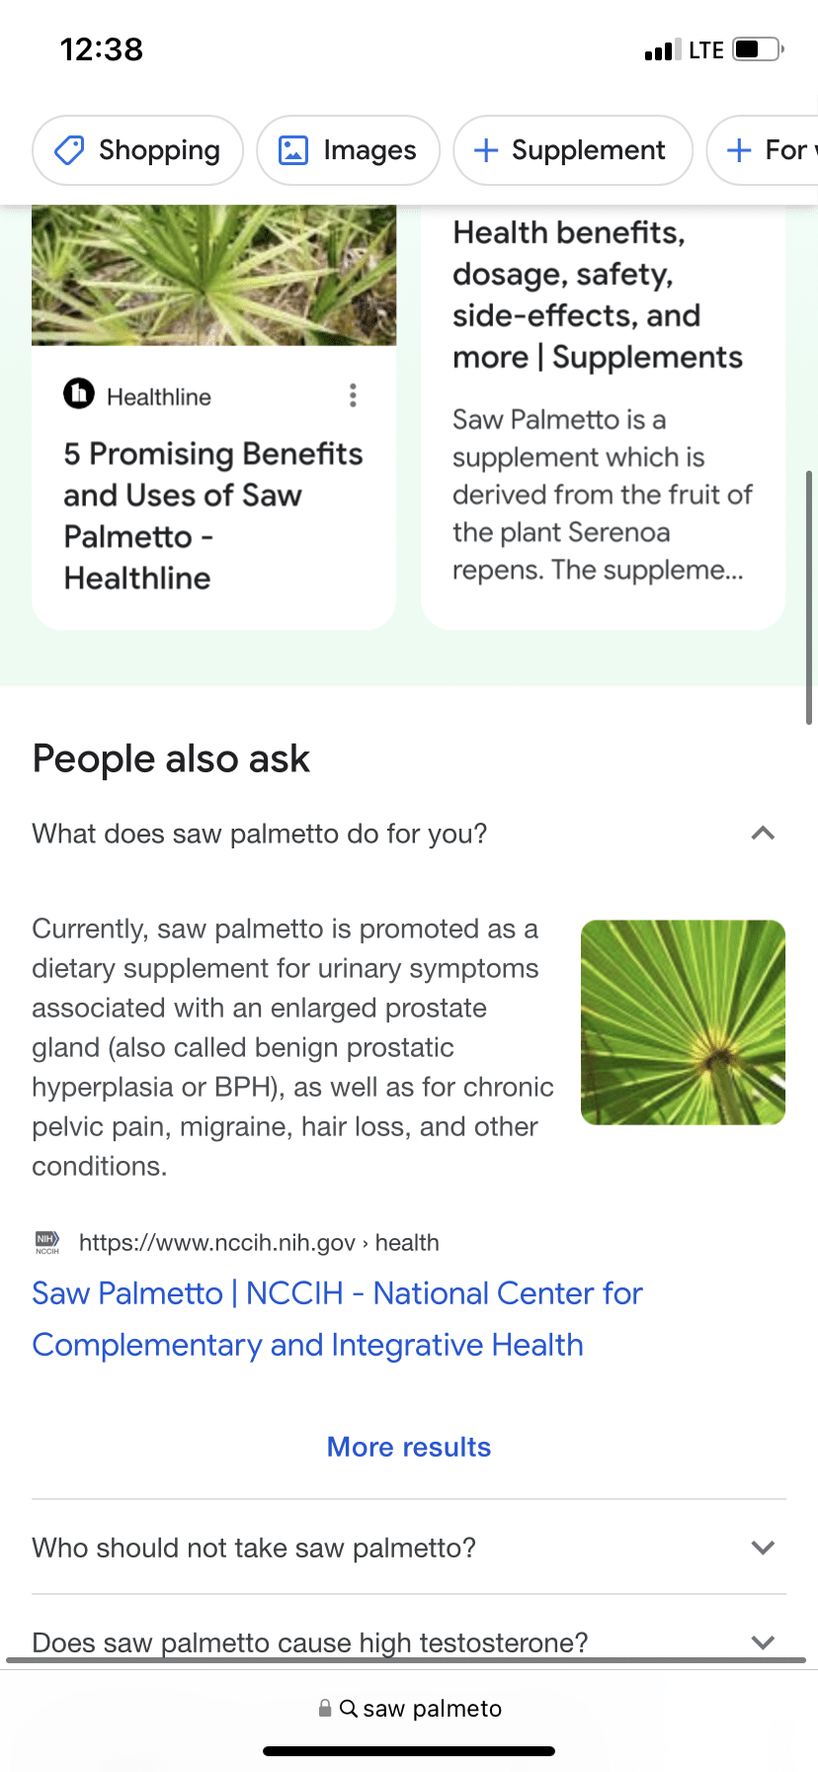Tap the More results link
This screenshot has width=818, height=1772.
[x=409, y=1447]
